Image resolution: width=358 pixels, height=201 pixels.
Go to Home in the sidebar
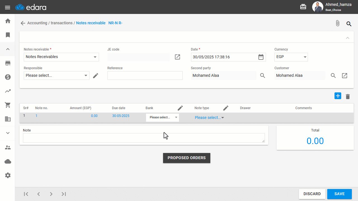coord(8,21)
